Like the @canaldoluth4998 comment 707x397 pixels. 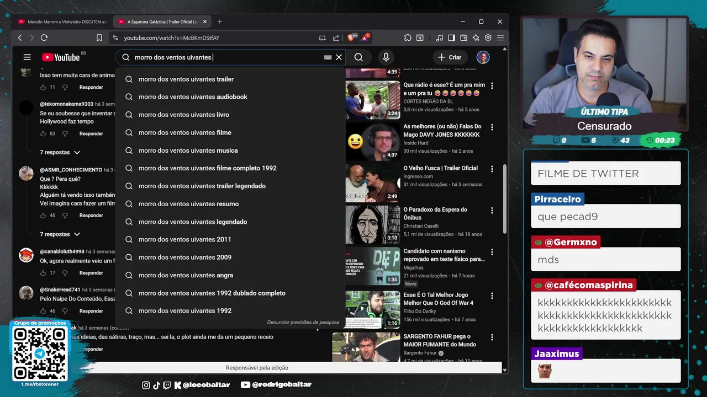coord(43,272)
